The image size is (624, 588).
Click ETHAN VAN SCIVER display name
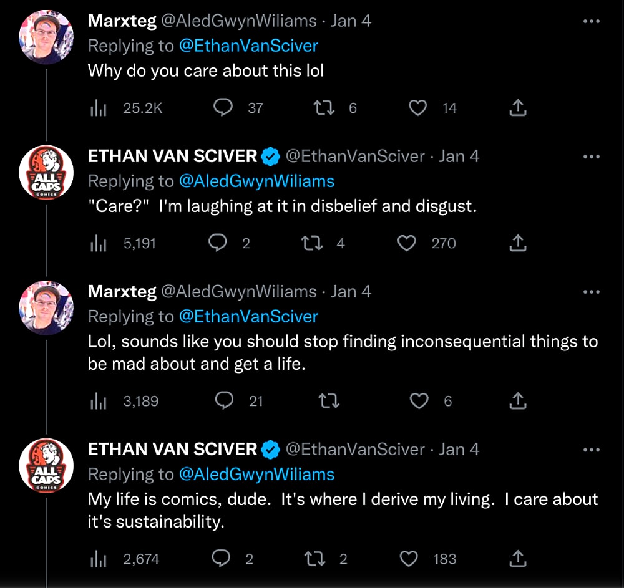173,156
